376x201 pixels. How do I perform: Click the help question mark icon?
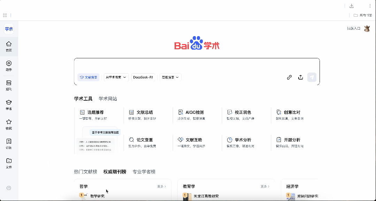point(9,188)
